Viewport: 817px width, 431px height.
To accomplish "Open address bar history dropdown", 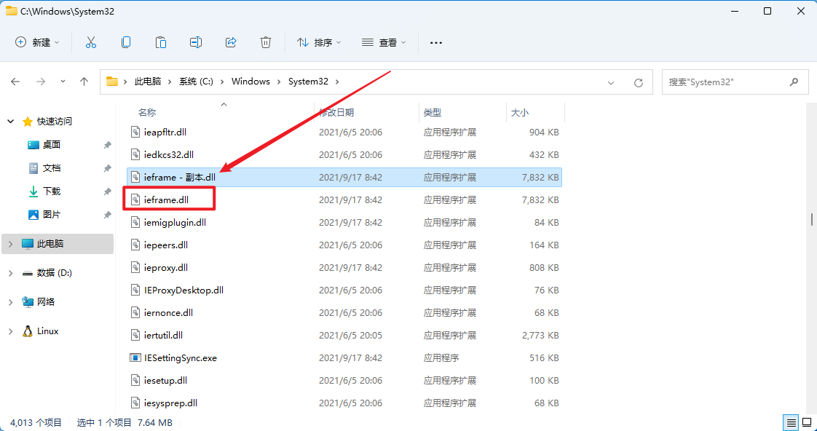I will pos(611,82).
